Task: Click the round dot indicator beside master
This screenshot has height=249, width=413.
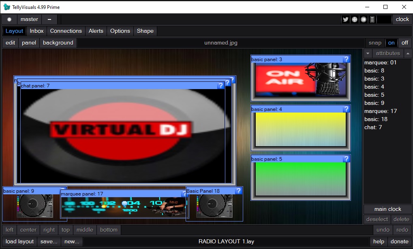Action: [x=9, y=19]
